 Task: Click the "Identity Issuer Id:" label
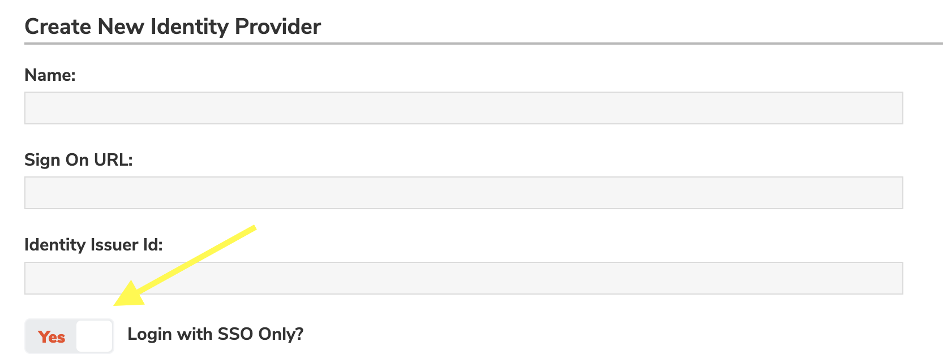click(93, 245)
